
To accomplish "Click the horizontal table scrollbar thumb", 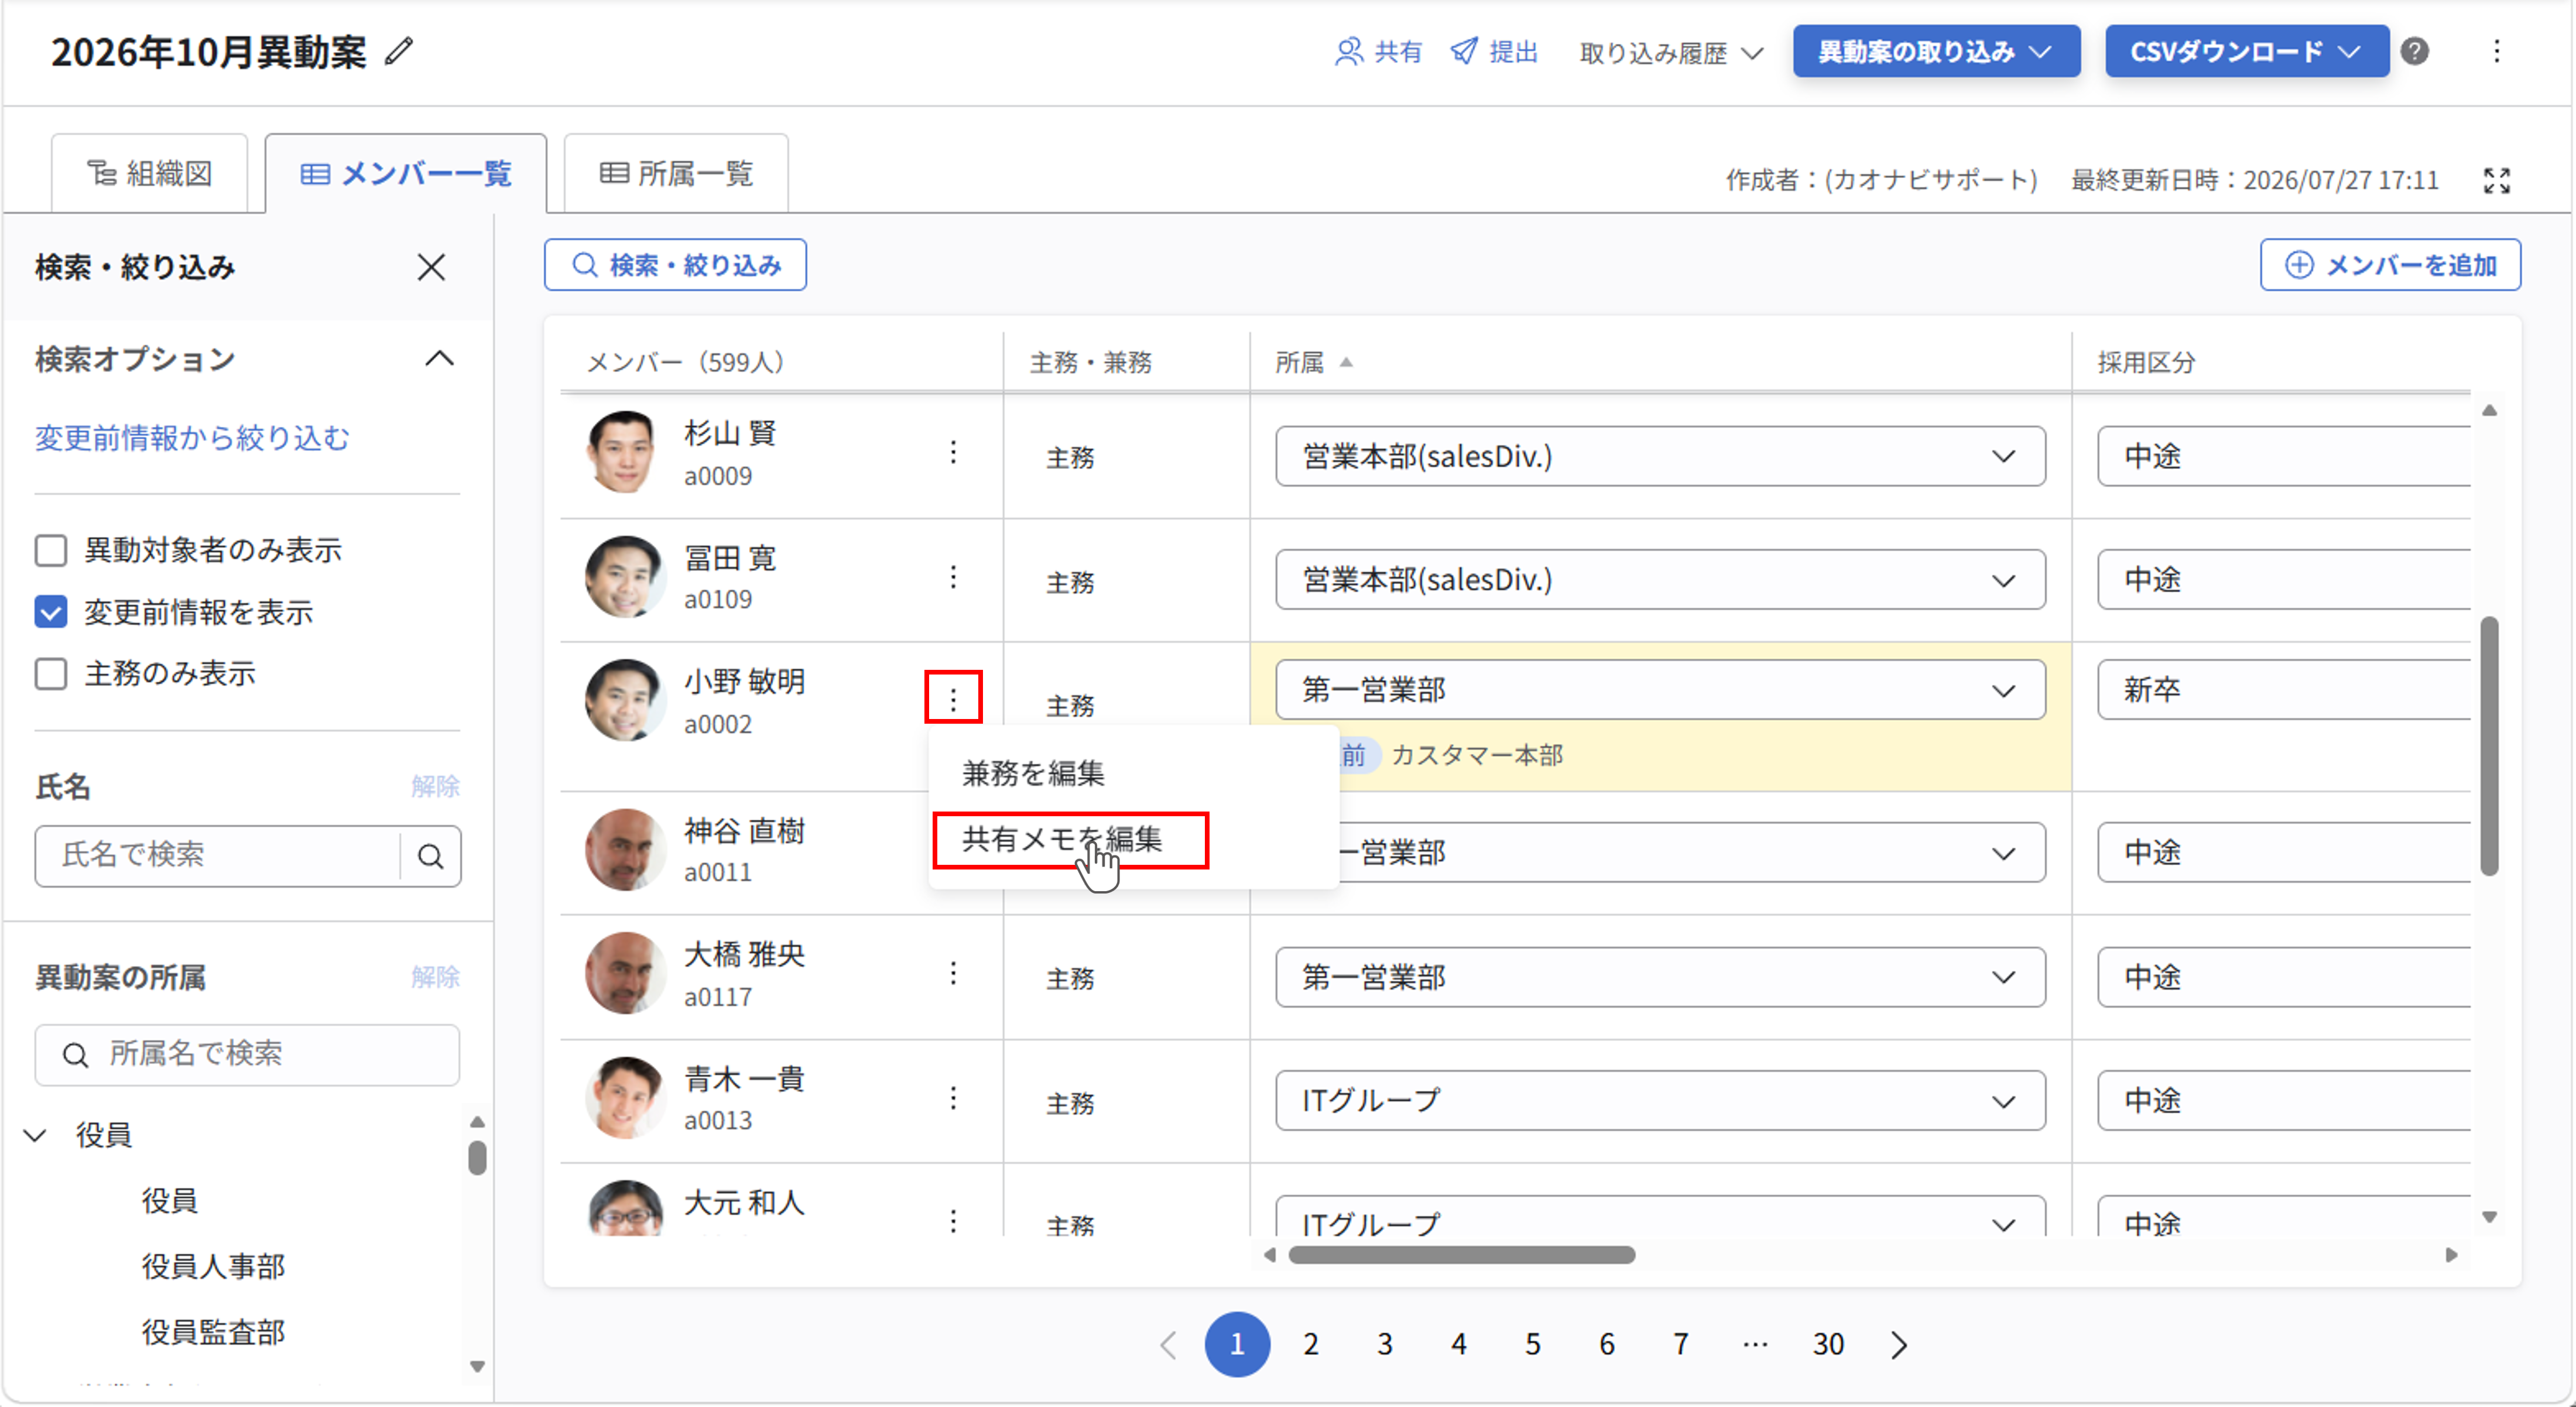I will 1462,1255.
